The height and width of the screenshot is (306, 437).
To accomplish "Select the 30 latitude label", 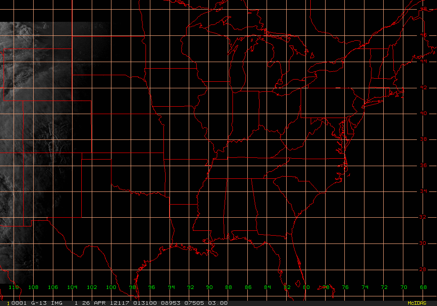I will pyautogui.click(x=423, y=243).
